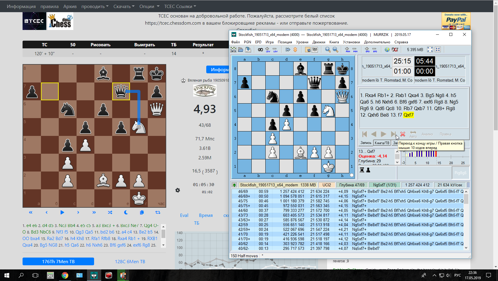
Task: Click the gear settings icon beside TCEC board
Action: click(177, 190)
